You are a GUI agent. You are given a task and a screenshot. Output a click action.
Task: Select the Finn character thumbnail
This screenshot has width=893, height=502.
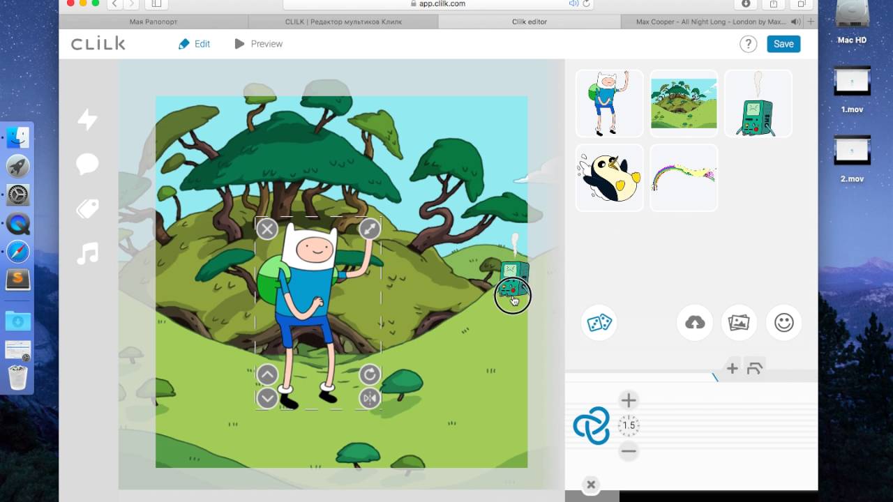tap(610, 103)
